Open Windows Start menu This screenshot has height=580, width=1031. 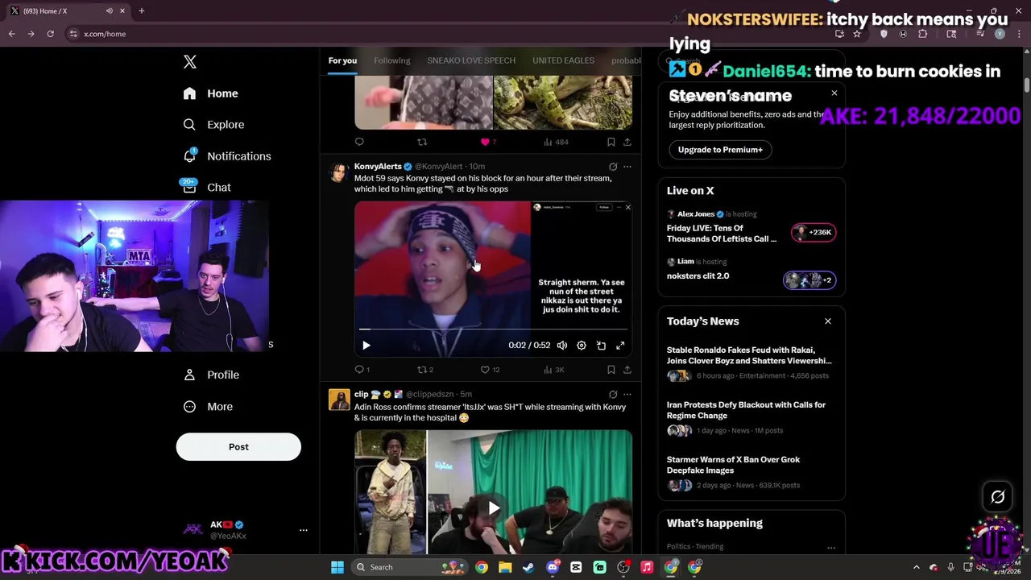click(x=337, y=567)
